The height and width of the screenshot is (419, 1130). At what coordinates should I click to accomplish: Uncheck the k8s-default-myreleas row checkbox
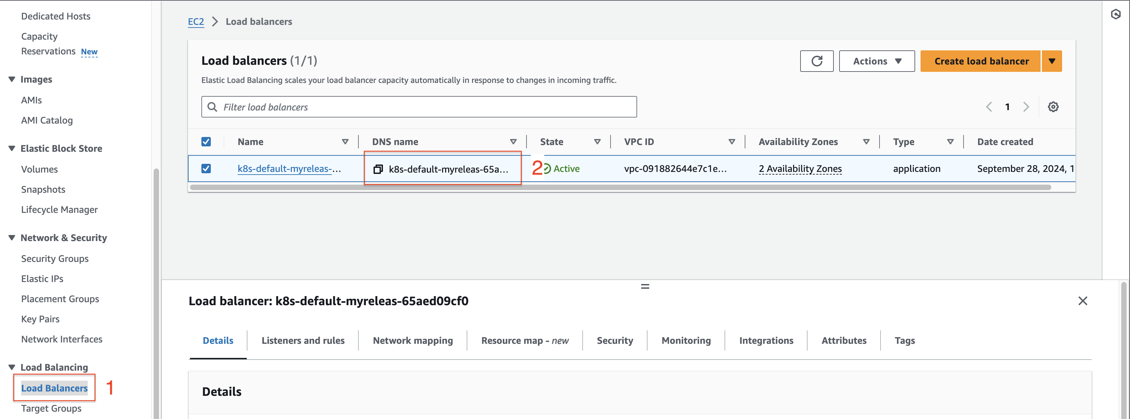[206, 169]
